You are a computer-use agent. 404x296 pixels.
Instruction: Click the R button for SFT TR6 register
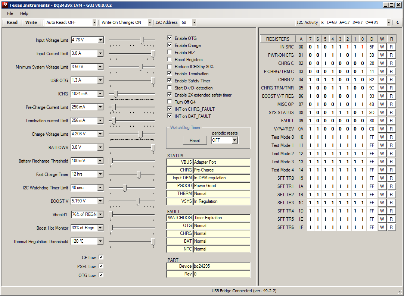click(391, 227)
